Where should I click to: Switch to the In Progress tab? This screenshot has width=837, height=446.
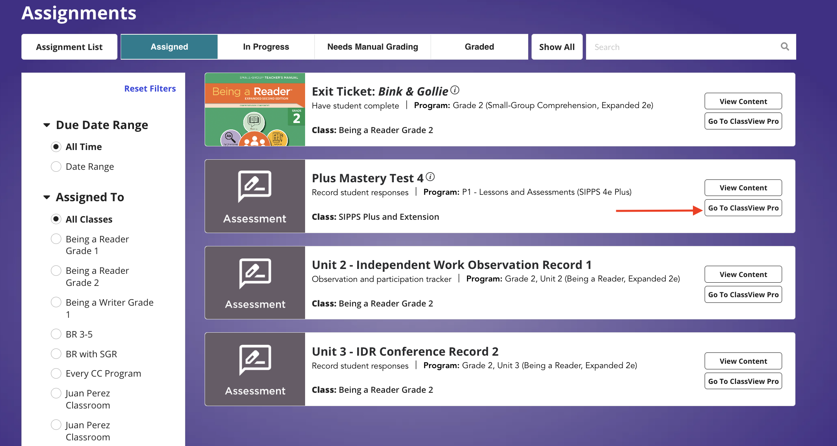[x=266, y=47]
